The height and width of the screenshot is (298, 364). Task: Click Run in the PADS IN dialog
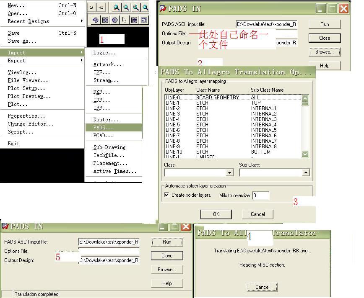pos(324,24)
